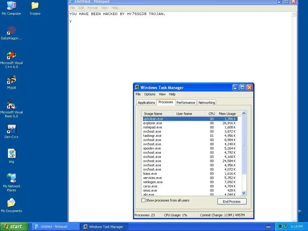This screenshot has height=231, width=308.
Task: Click End Process button
Action: coord(232,201)
